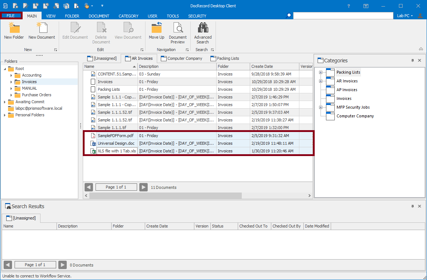Expand the Packing Lists category
Image resolution: width=427 pixels, height=280 pixels.
[321, 73]
